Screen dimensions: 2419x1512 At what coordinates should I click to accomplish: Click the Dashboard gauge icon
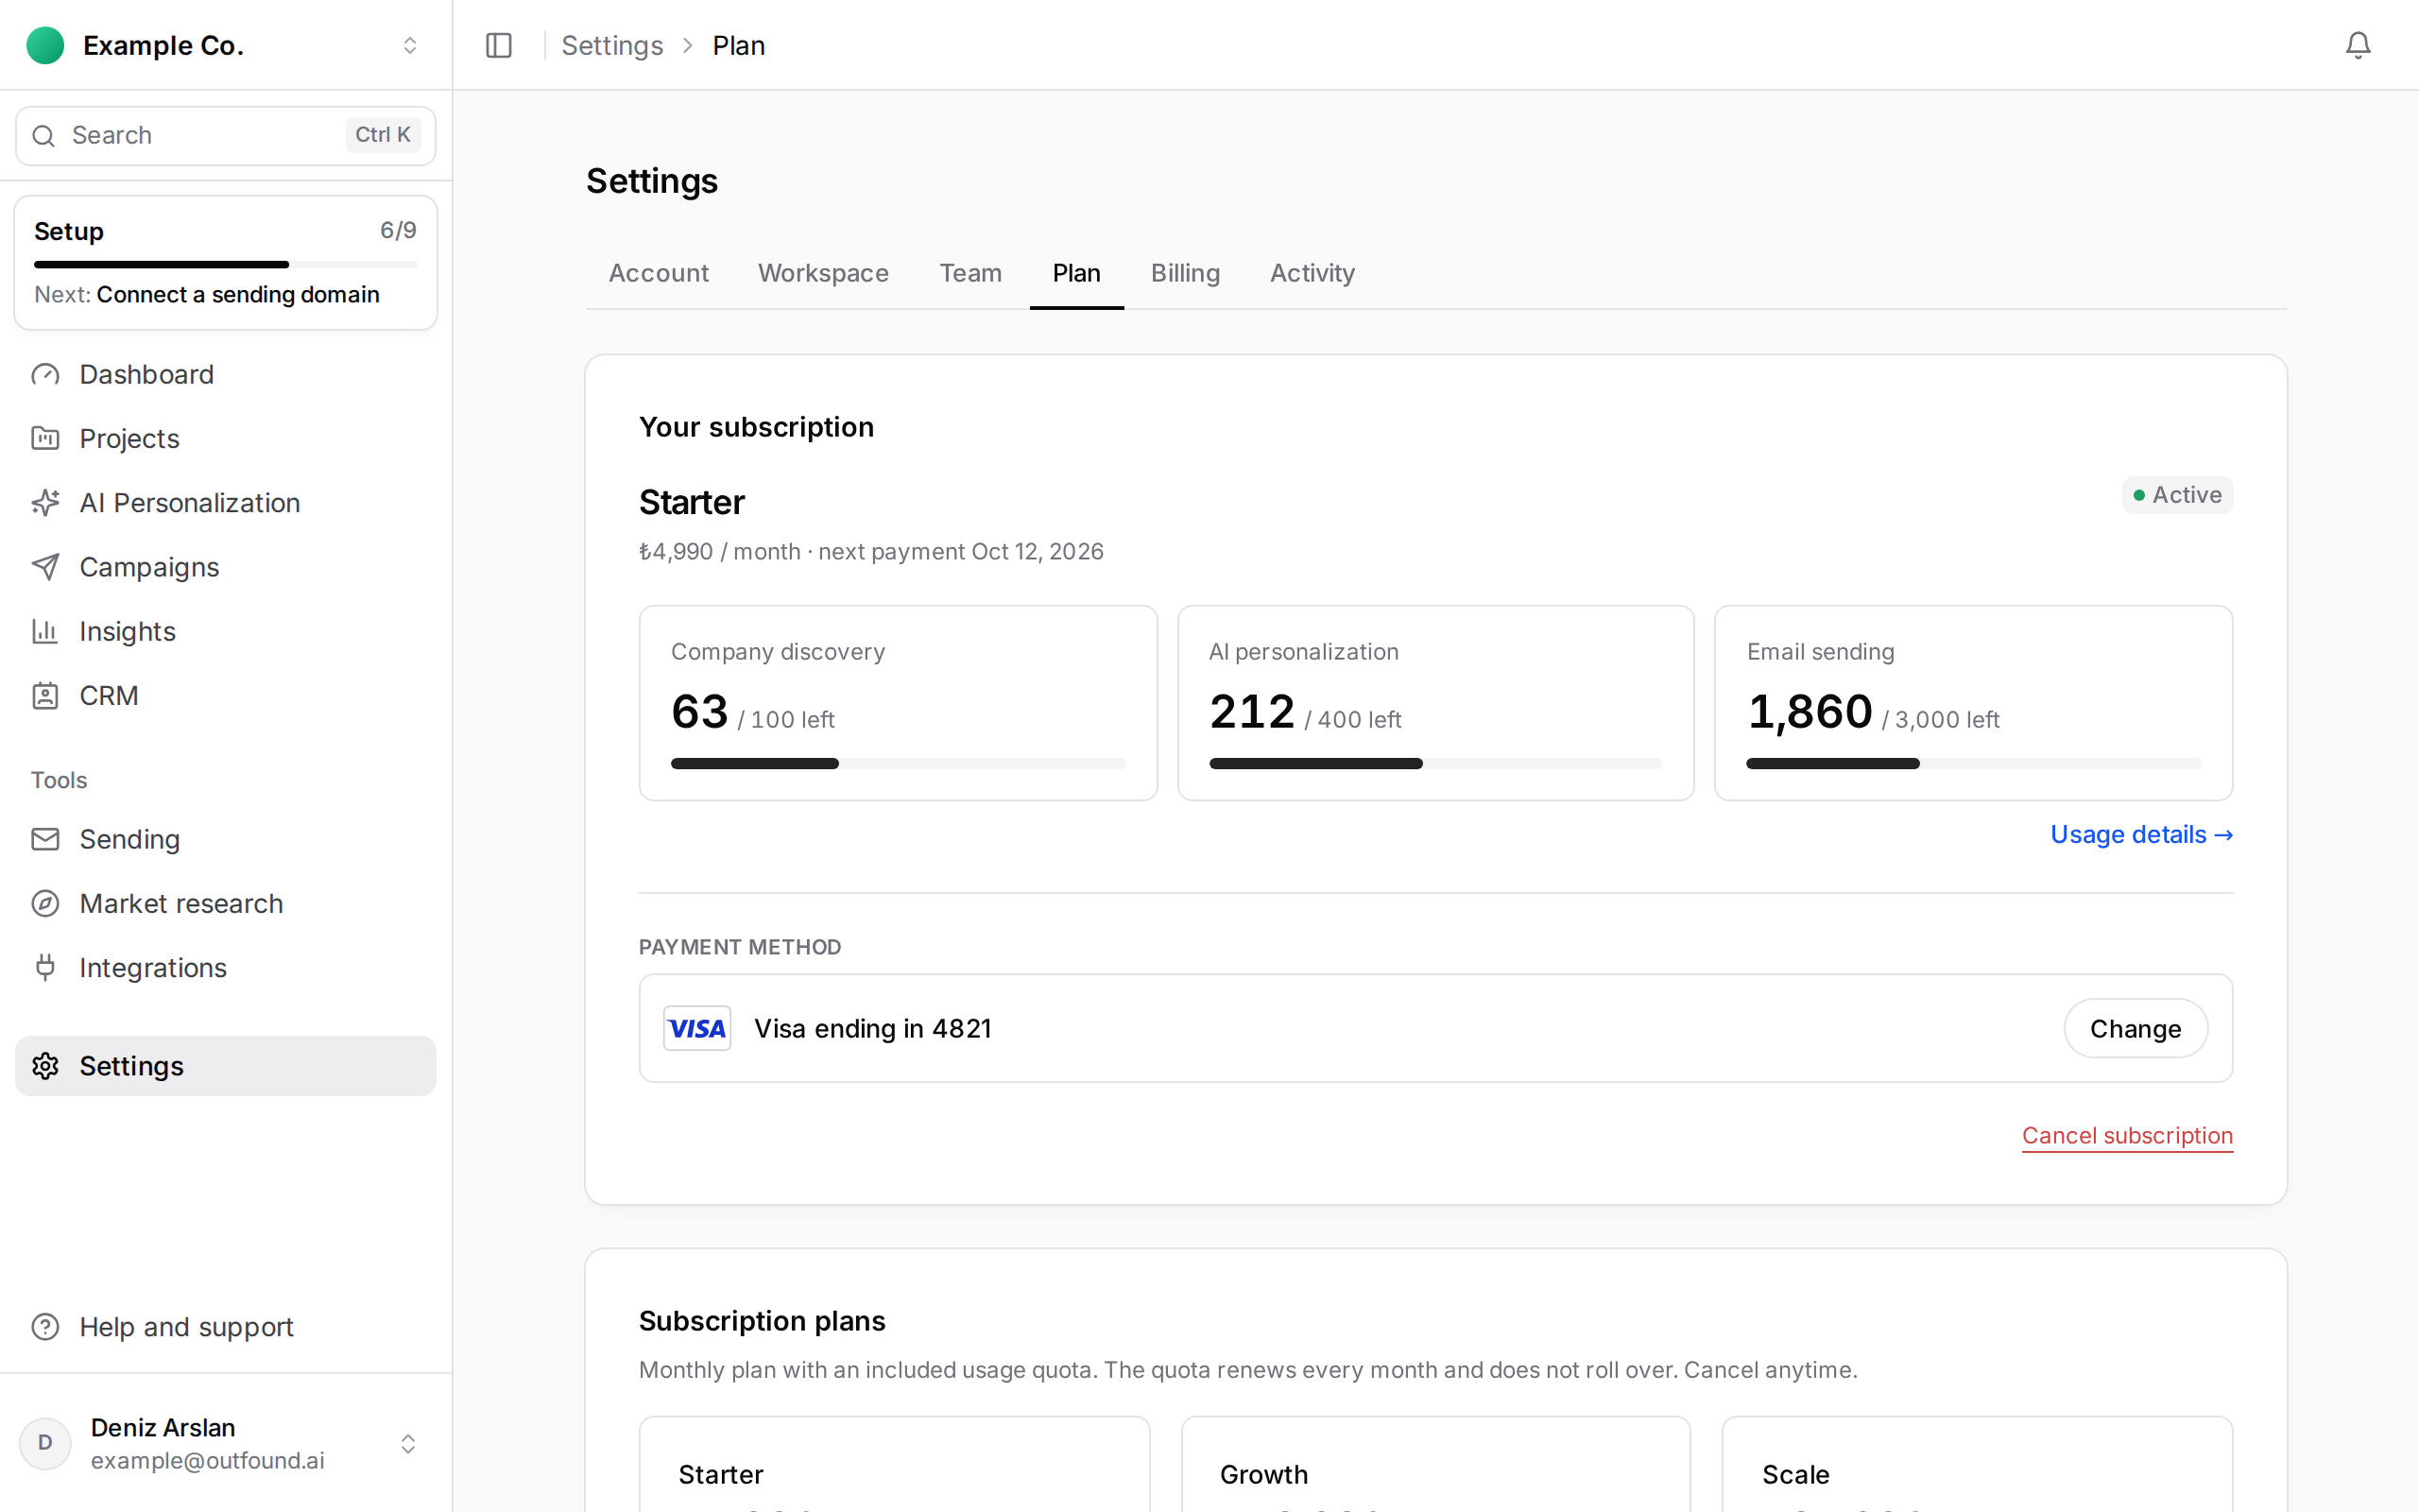tap(45, 374)
